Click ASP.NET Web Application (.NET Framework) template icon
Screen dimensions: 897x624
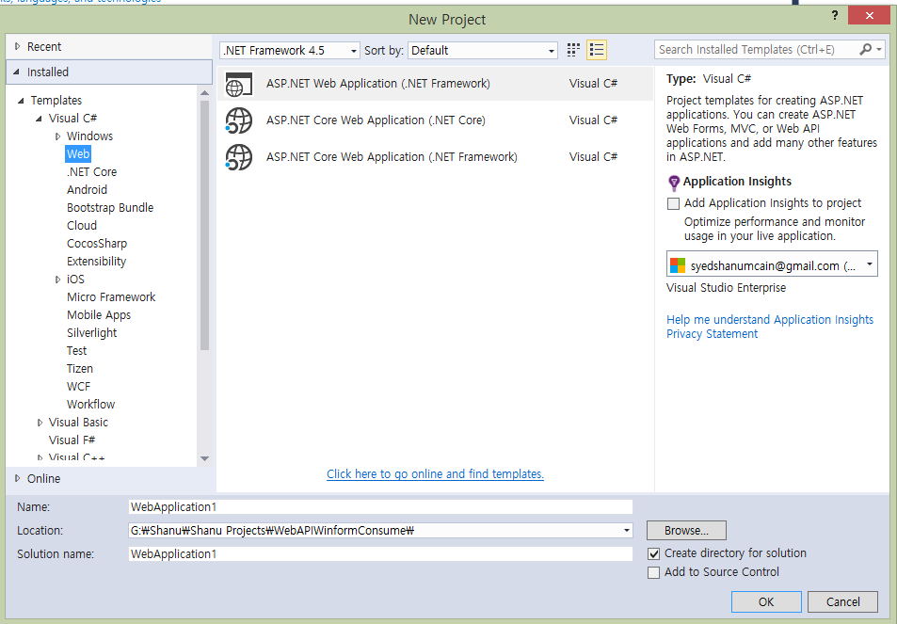[x=238, y=84]
